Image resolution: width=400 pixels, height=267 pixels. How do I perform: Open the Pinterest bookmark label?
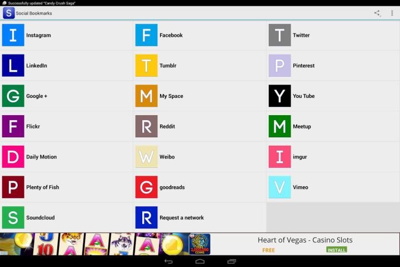(303, 66)
